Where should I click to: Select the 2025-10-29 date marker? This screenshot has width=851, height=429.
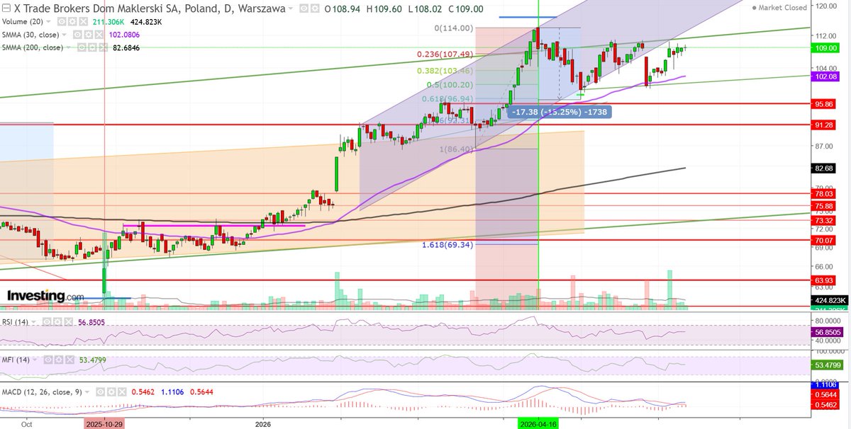point(104,424)
